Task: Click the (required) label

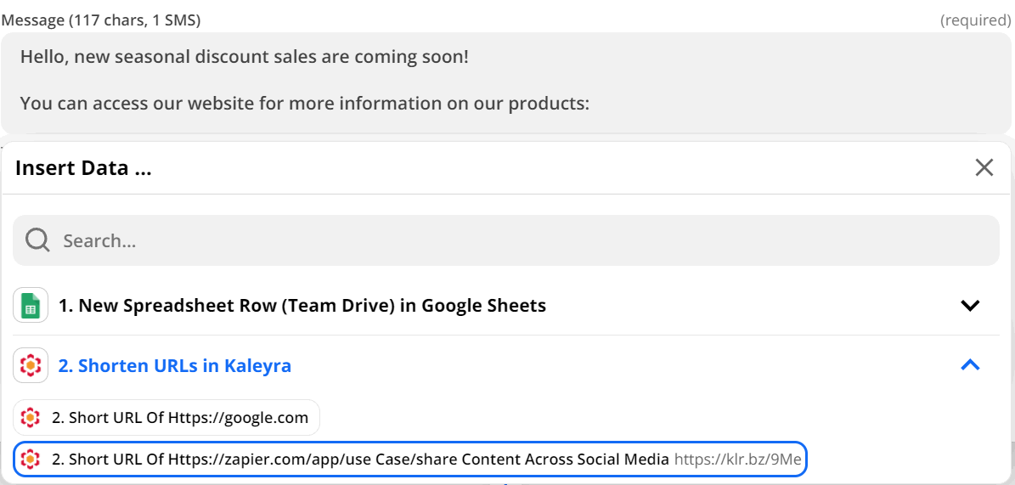Action: point(976,20)
